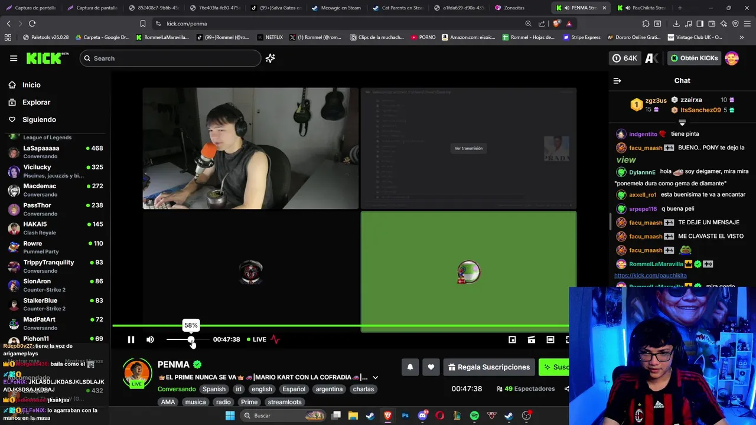Expand the chat leaderboard chevron
This screenshot has width=756, height=425.
coord(682,123)
